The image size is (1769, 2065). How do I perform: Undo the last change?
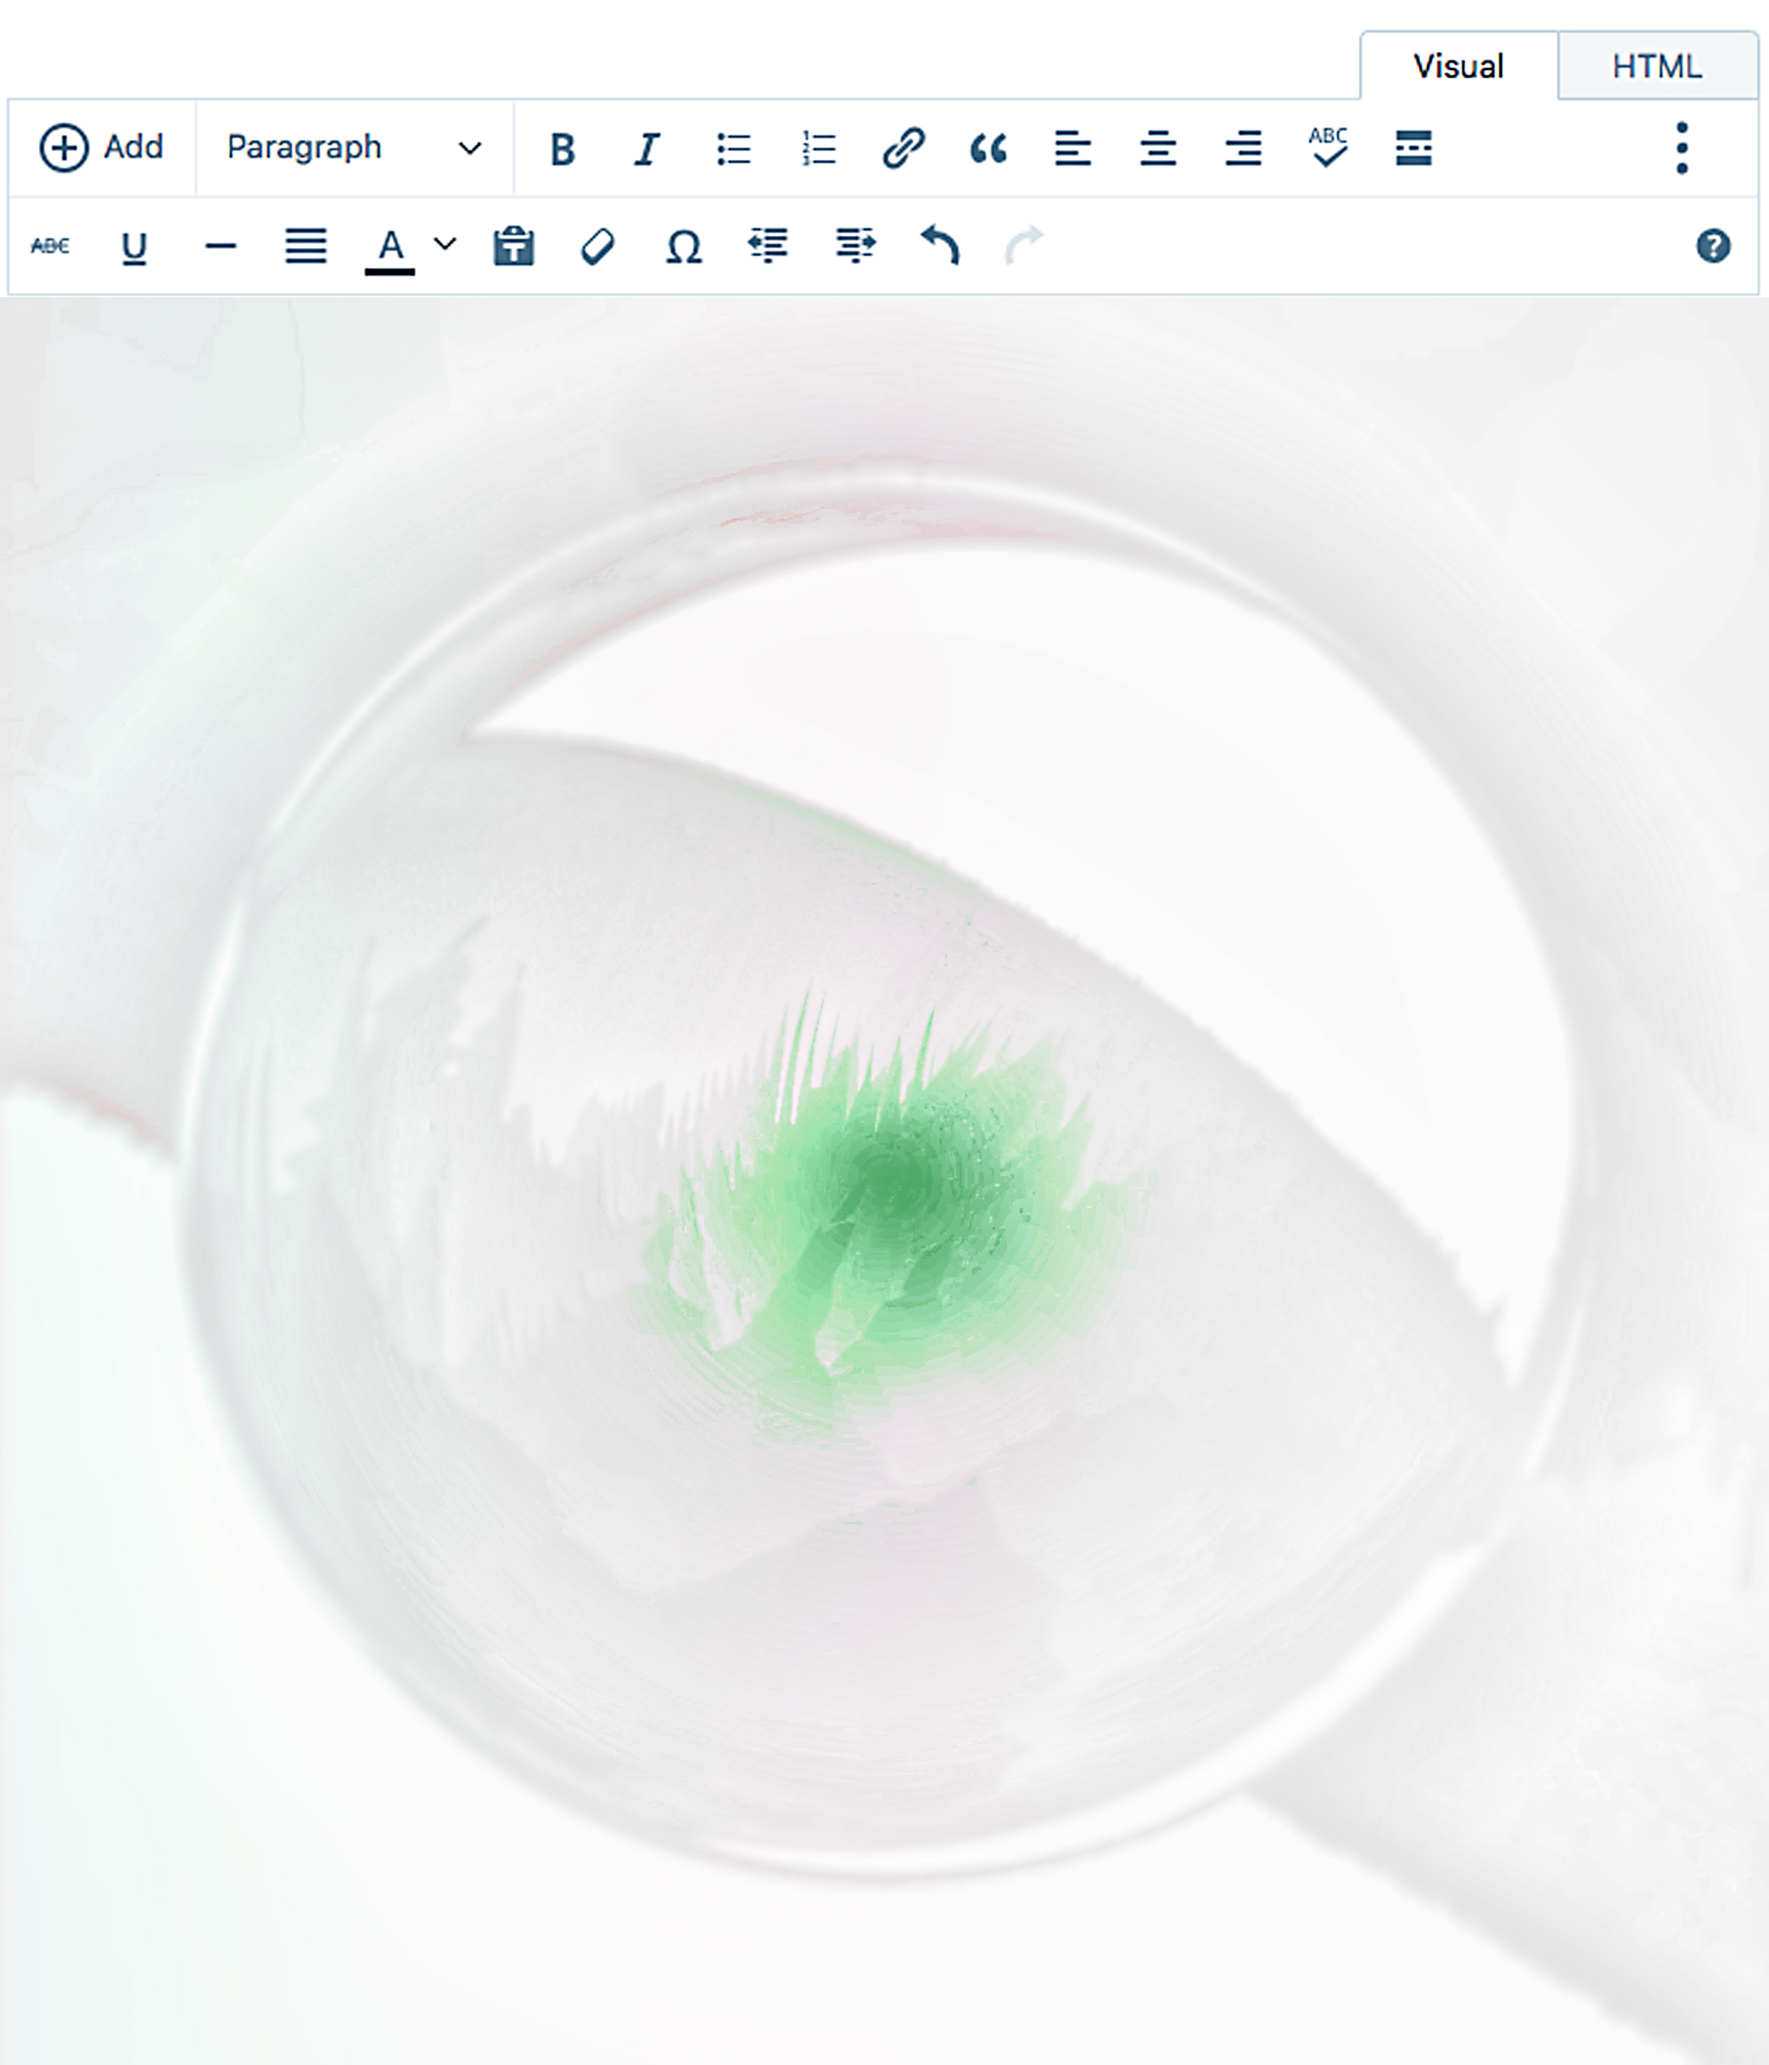tap(941, 246)
